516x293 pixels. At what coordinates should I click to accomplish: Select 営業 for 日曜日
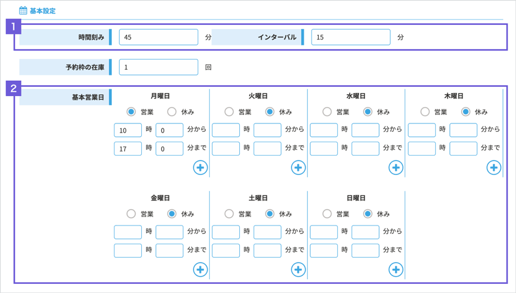[327, 214]
